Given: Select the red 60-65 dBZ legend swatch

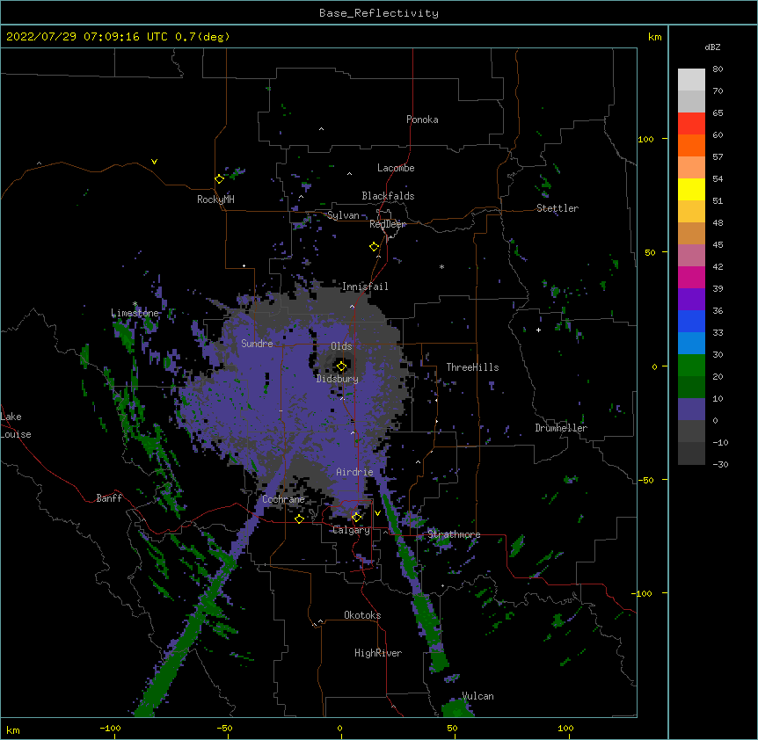Looking at the screenshot, I should 691,124.
